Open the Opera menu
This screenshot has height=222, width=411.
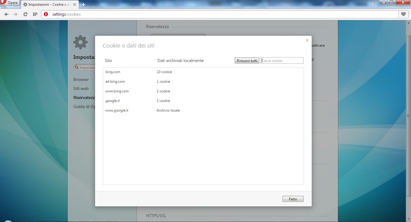tap(10, 3)
